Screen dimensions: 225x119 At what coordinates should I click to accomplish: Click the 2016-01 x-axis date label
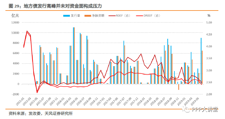pyautogui.click(x=61, y=102)
